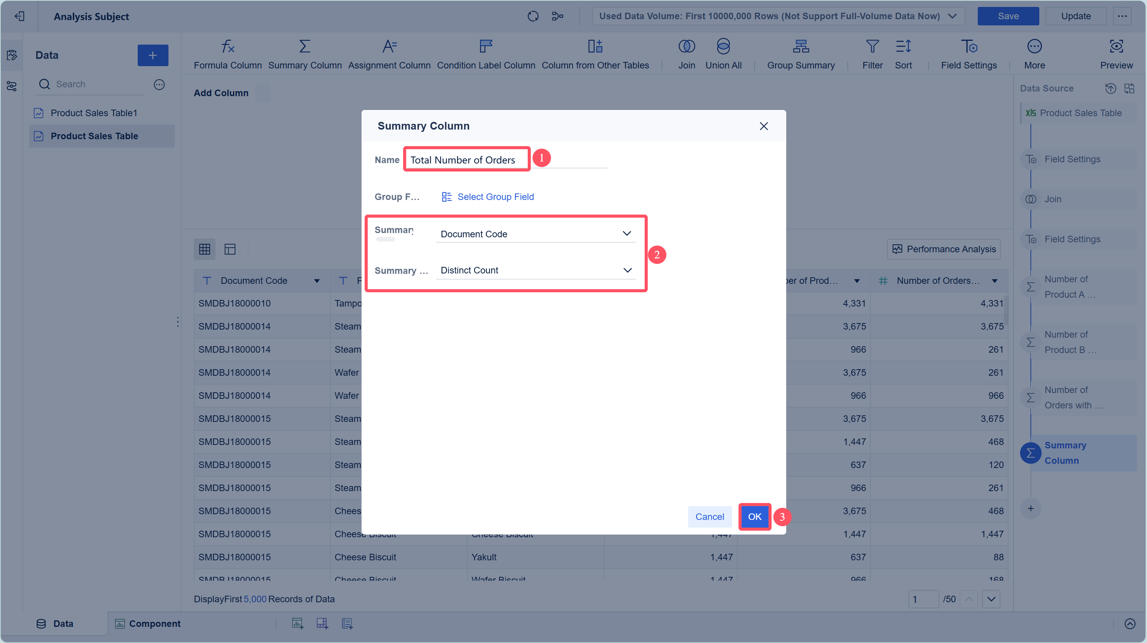This screenshot has width=1147, height=643.
Task: Click the OK button in dialog
Action: click(754, 516)
